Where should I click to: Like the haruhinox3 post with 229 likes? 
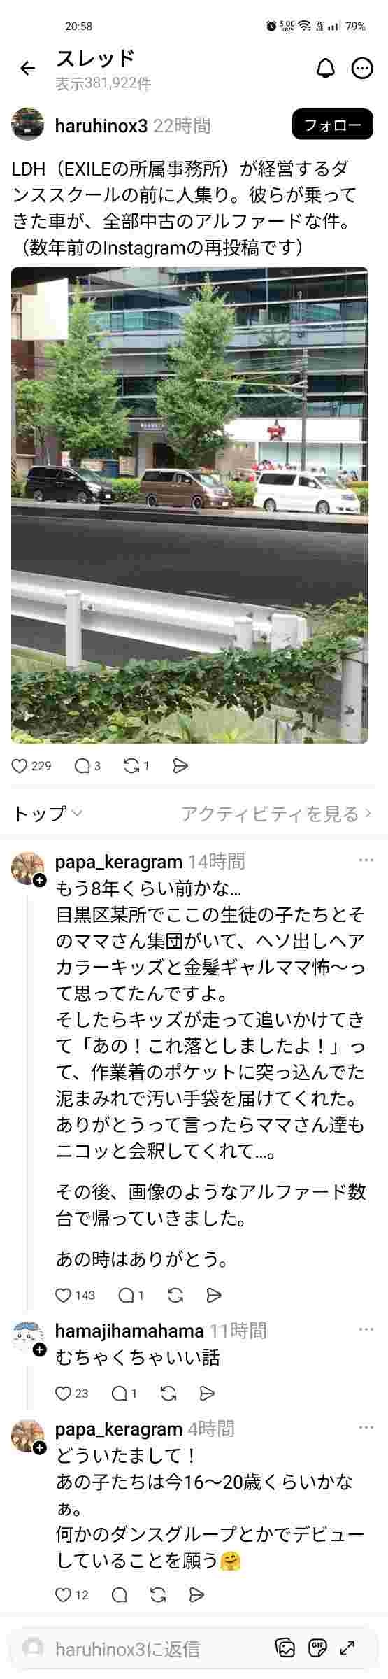point(20,766)
